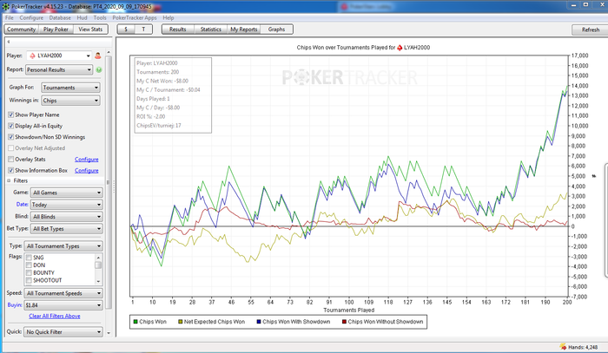This screenshot has width=608, height=353.
Task: Click the blue Buyin filter label link
Action: [x=15, y=305]
